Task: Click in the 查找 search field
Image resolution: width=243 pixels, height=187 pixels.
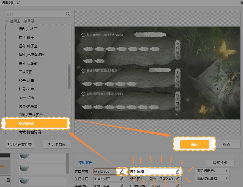Action: pyautogui.click(x=35, y=14)
